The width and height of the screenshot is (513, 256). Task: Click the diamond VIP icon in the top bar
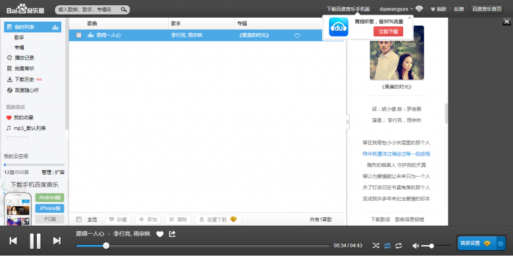(x=419, y=9)
